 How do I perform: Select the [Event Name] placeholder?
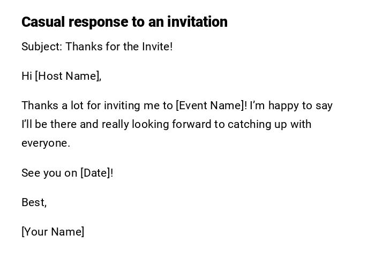click(x=210, y=105)
